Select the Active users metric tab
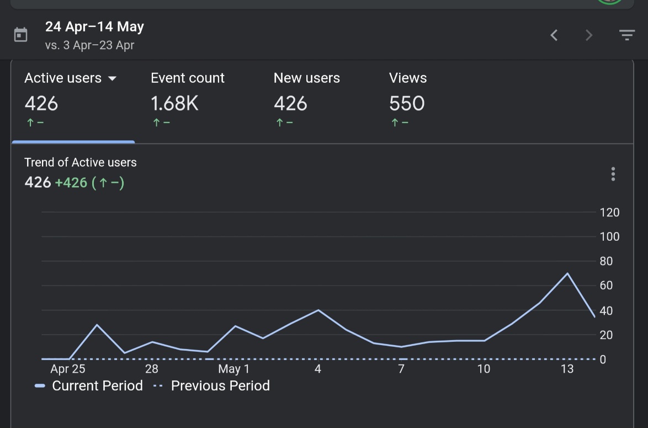The width and height of the screenshot is (648, 428). [73, 101]
